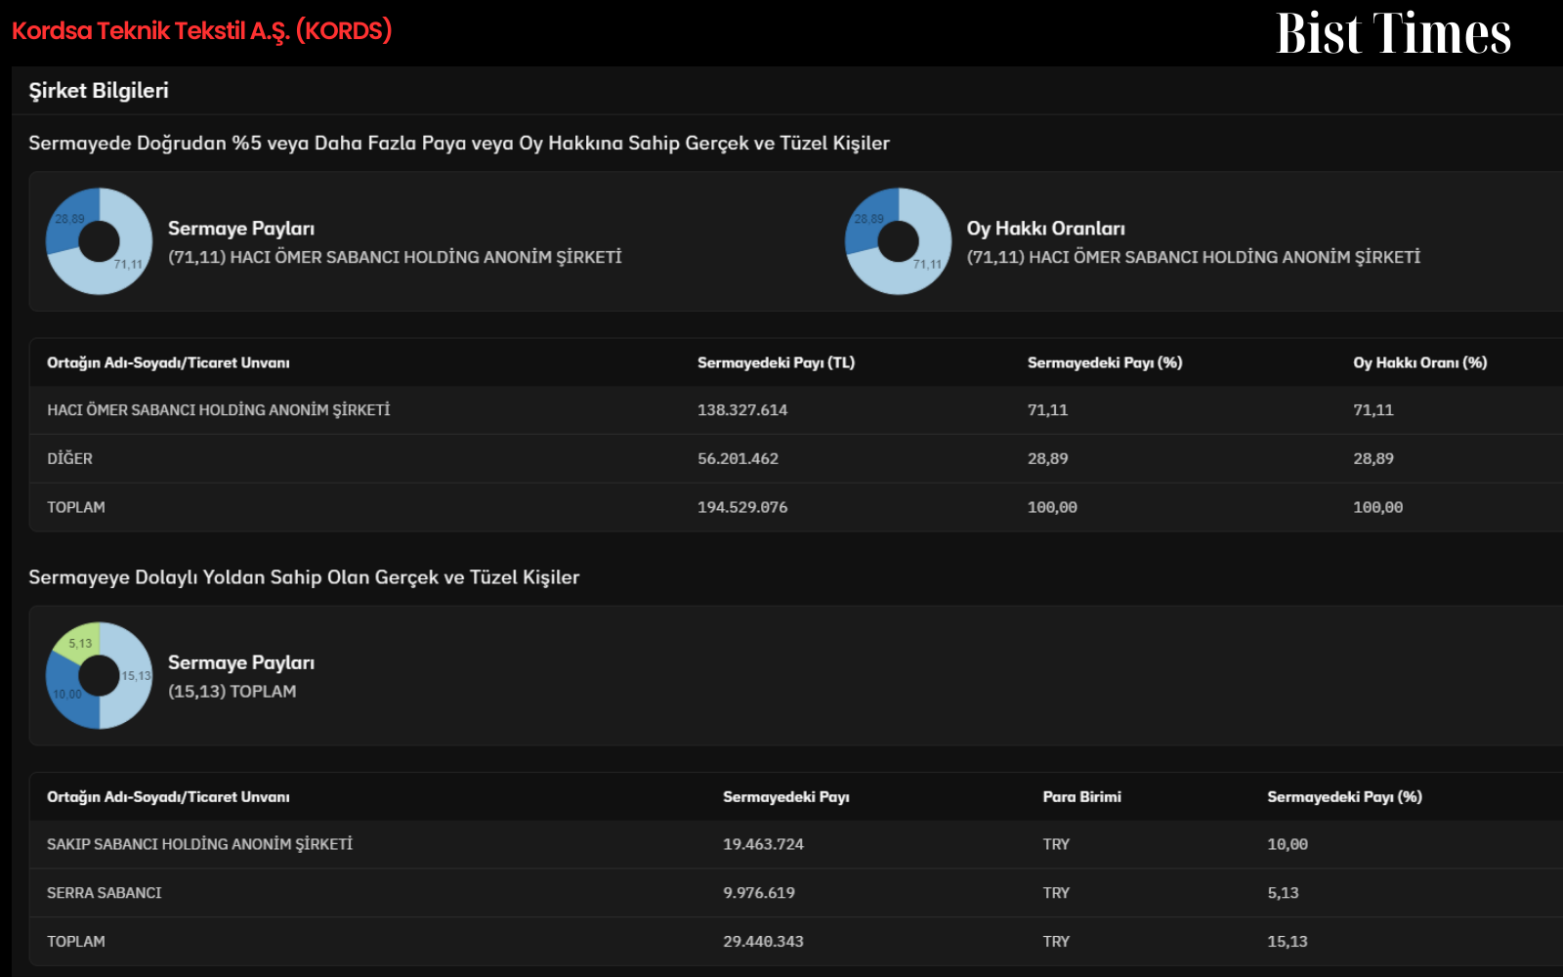Select the HACI ÖMER SABANCI HOLDİNG table row name
The image size is (1563, 977).
point(219,410)
